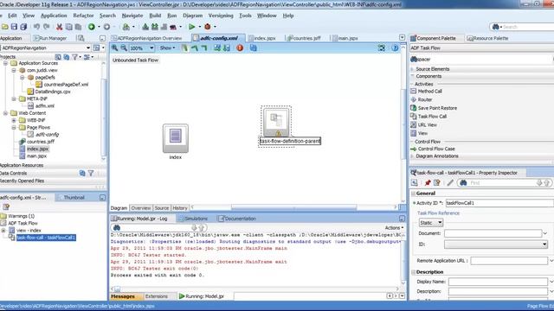Select Warnings (1) in structure pane
The width and height of the screenshot is (554, 311).
[21, 216]
